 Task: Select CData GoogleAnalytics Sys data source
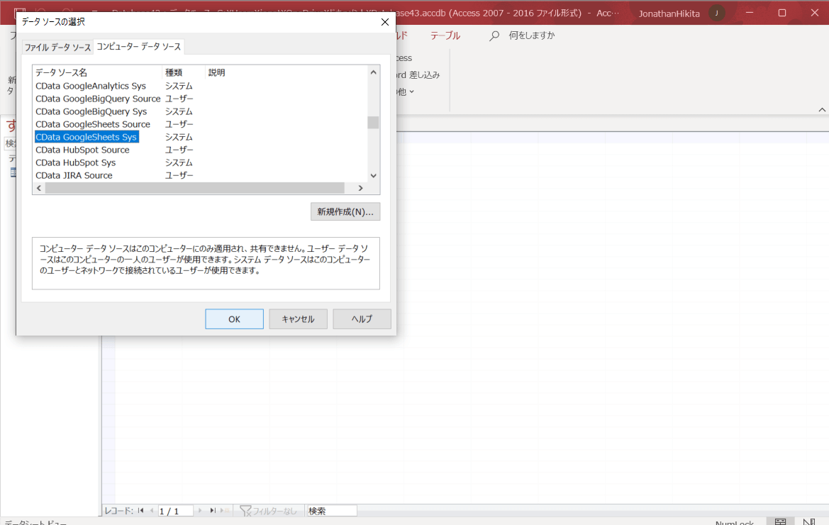click(90, 86)
